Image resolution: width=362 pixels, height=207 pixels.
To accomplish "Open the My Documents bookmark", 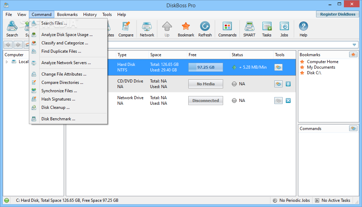I will click(321, 67).
